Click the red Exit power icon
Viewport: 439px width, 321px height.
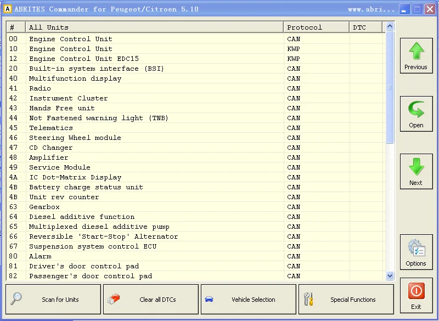pos(417,291)
